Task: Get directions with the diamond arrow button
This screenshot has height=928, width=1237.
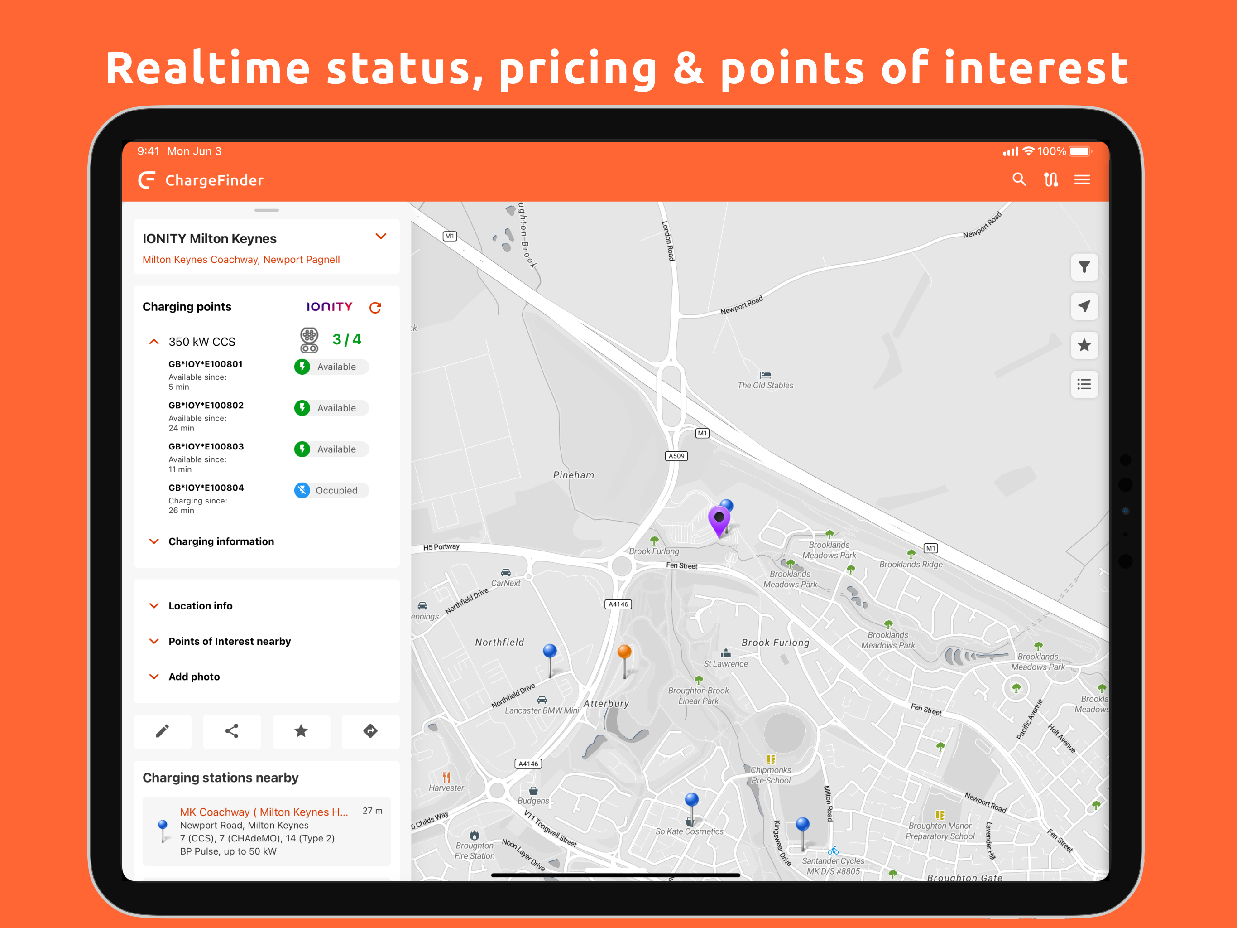Action: (370, 731)
